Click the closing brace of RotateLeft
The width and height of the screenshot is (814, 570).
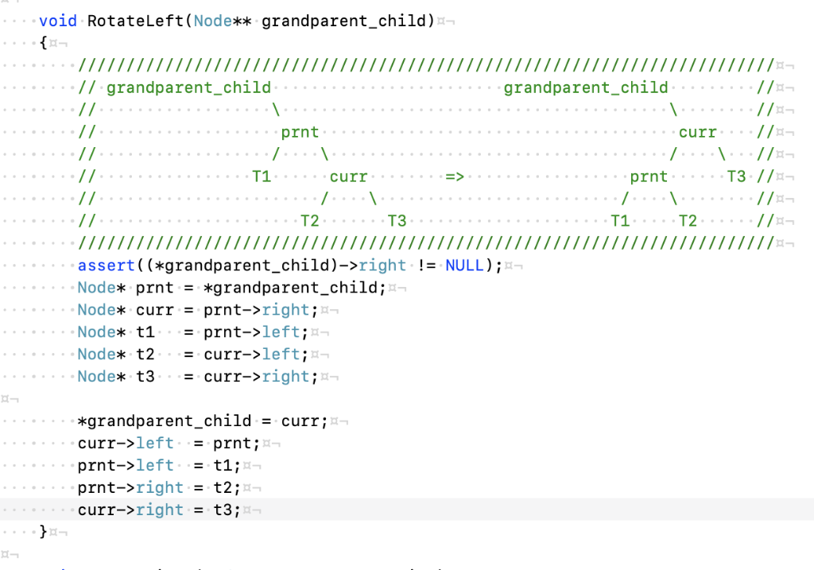(x=41, y=531)
